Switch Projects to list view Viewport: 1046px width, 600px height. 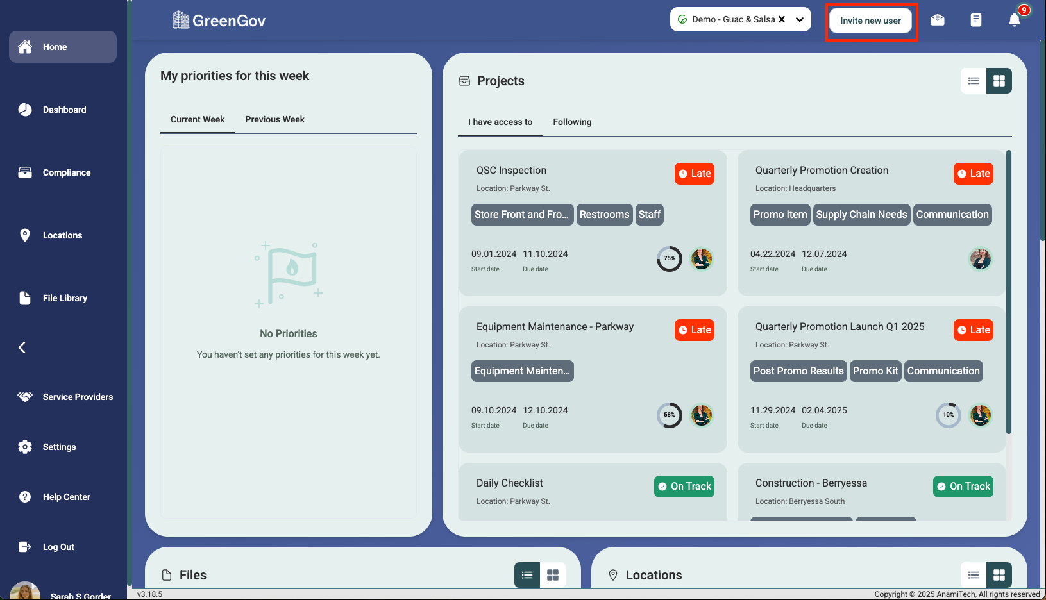click(974, 81)
